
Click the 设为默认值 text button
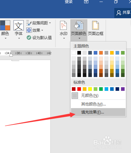[x=42, y=38]
